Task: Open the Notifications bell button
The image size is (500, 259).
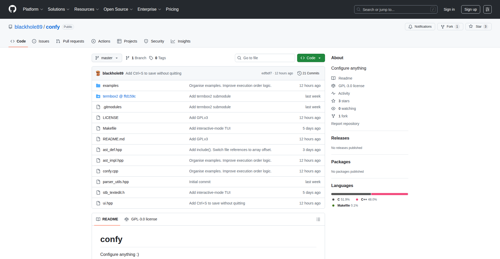Action: (420, 27)
